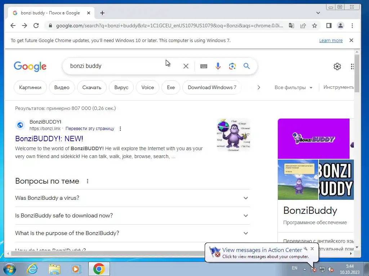Open View messages in Action Center
Viewport: 369px width, 276px height.
click(x=262, y=250)
